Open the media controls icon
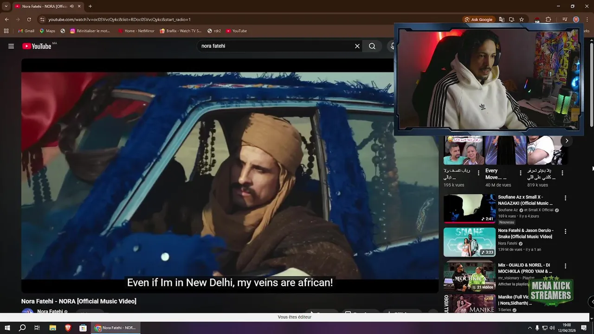 pyautogui.click(x=565, y=19)
